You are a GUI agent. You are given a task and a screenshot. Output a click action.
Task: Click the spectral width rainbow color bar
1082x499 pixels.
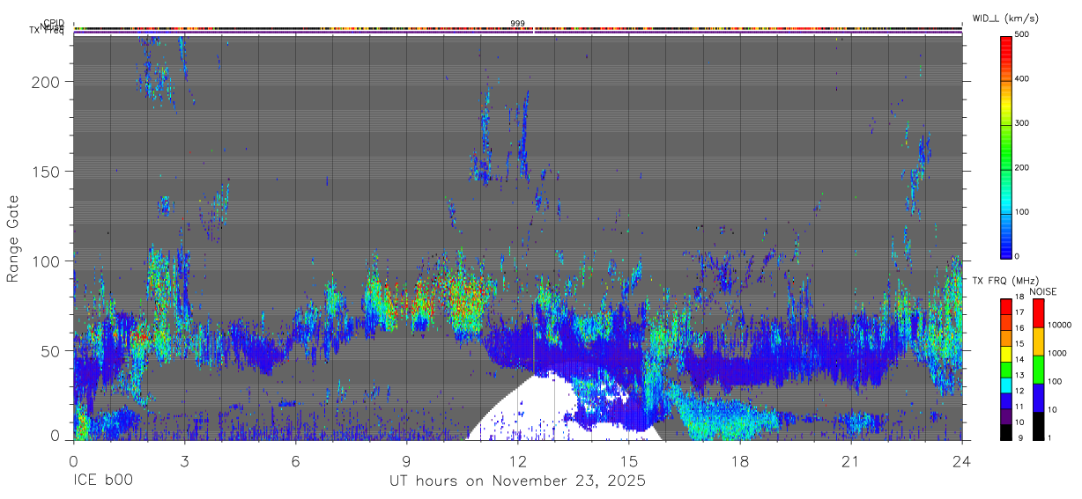tap(1006, 146)
